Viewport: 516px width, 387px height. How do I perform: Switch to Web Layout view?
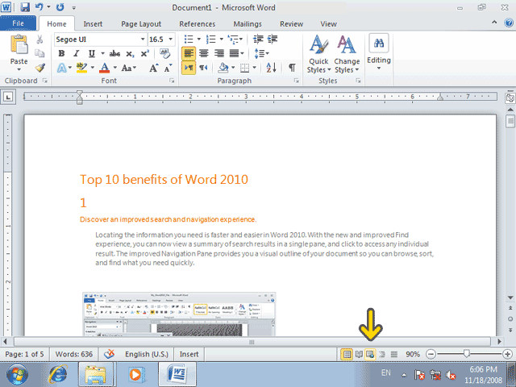[370, 355]
